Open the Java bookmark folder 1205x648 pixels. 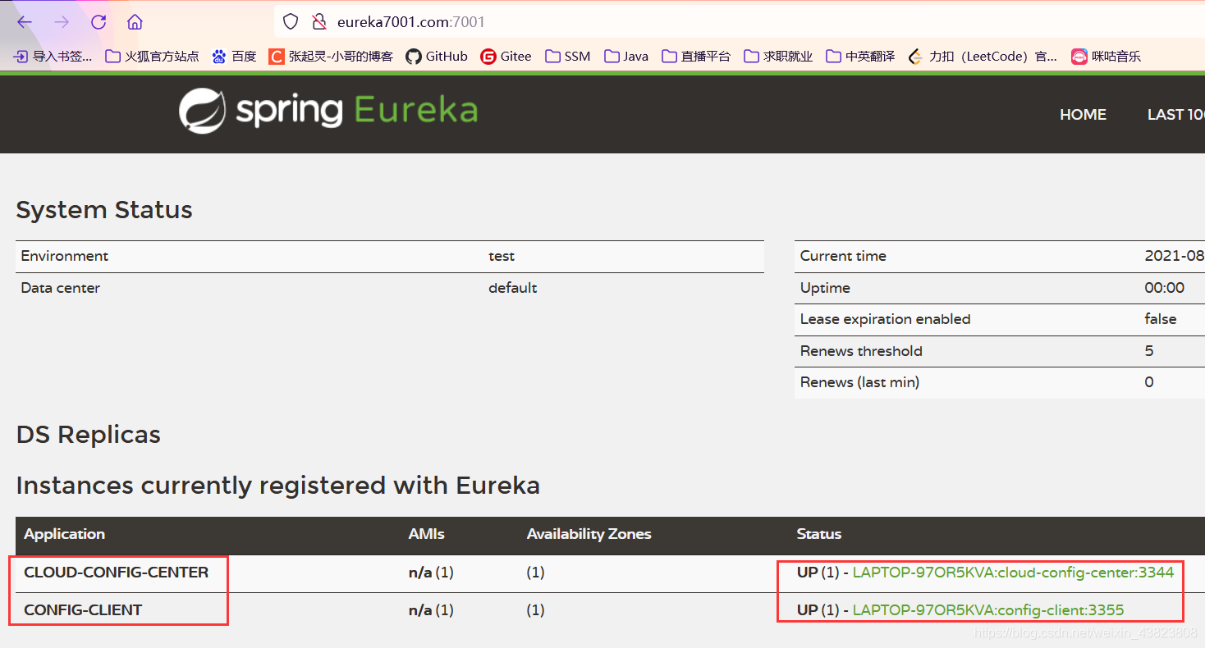click(x=626, y=57)
